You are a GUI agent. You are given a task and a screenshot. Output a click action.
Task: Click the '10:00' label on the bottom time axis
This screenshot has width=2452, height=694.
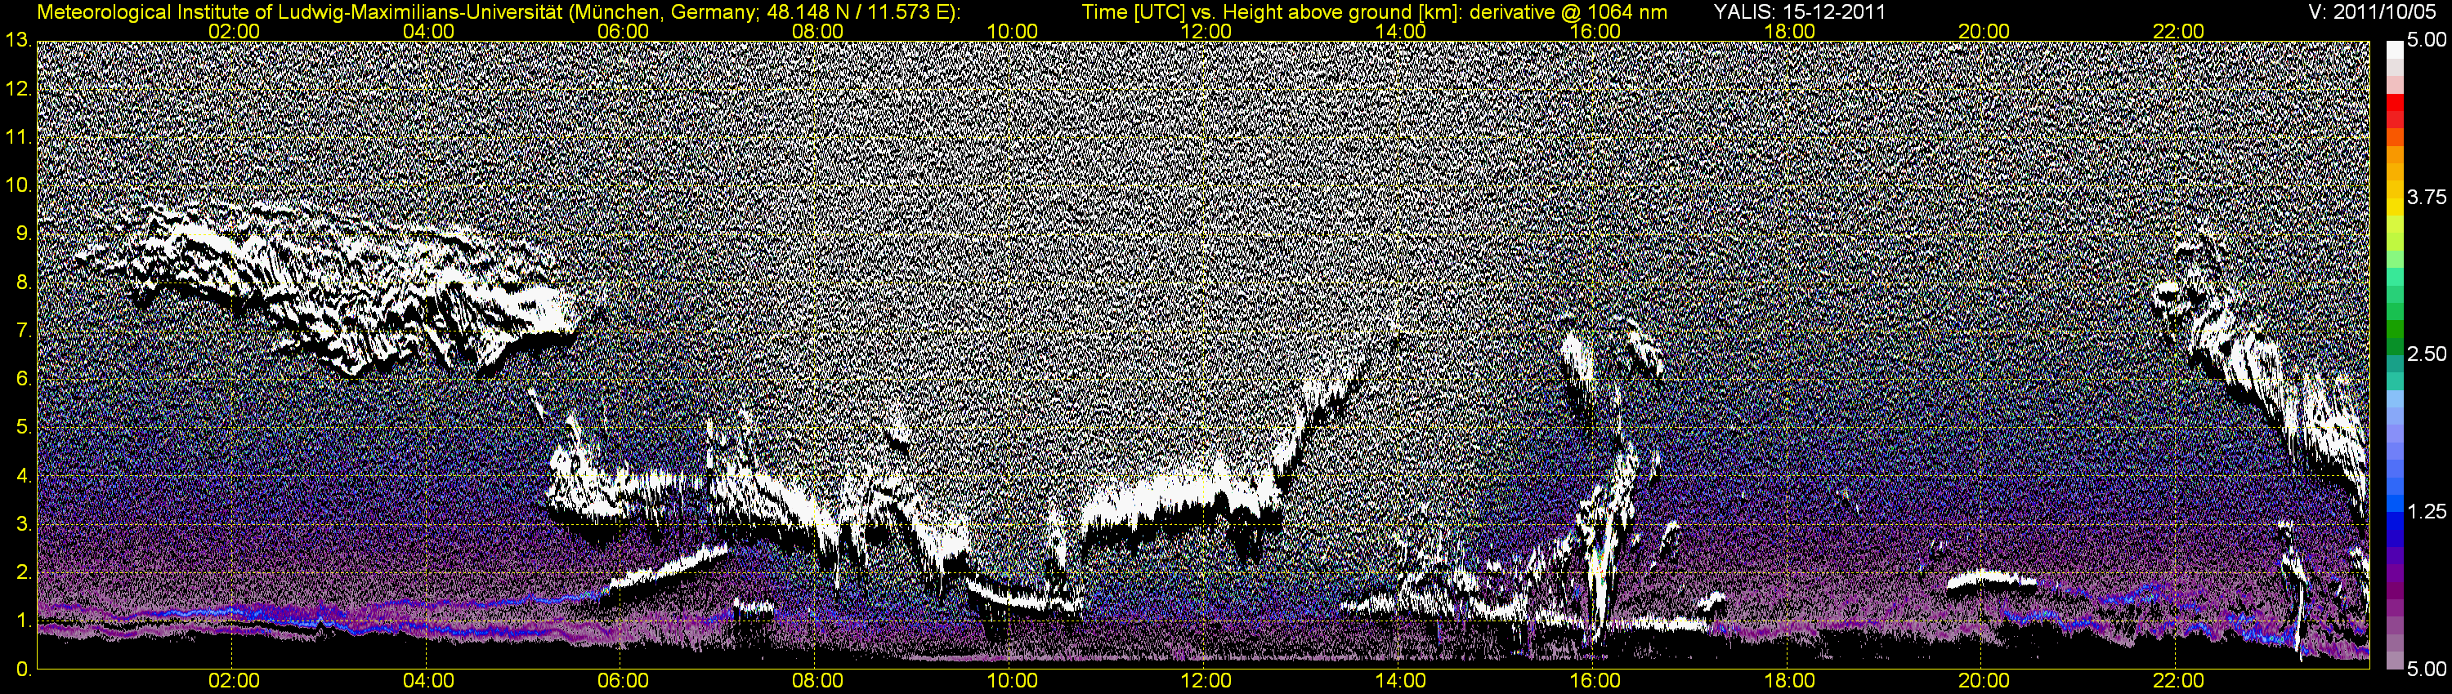point(1012,682)
